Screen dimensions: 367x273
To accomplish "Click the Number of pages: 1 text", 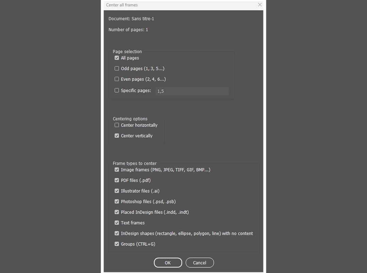I will pos(128,30).
